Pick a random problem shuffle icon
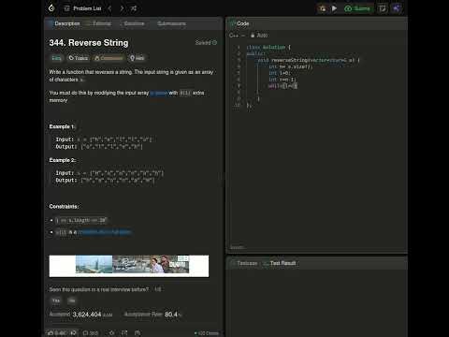Screen dimensions: 449x337 pyautogui.click(x=134, y=8)
